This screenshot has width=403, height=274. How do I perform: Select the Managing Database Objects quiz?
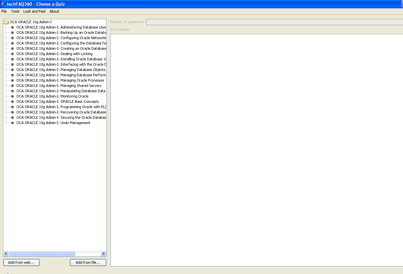61,70
